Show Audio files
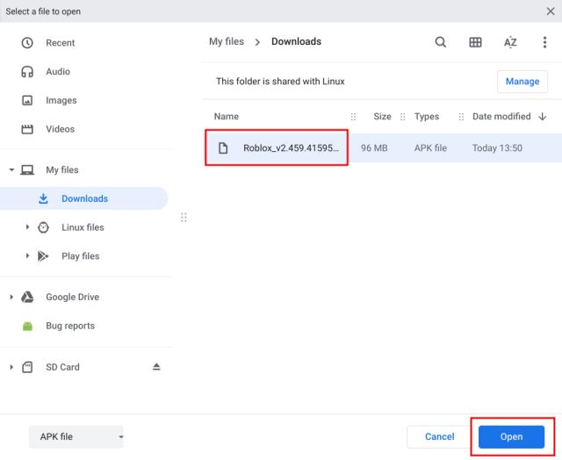562x460 pixels. click(x=58, y=72)
